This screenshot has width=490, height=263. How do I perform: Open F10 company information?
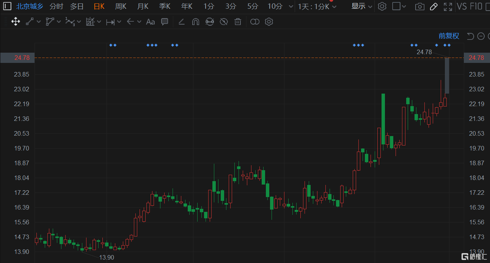(x=476, y=6)
